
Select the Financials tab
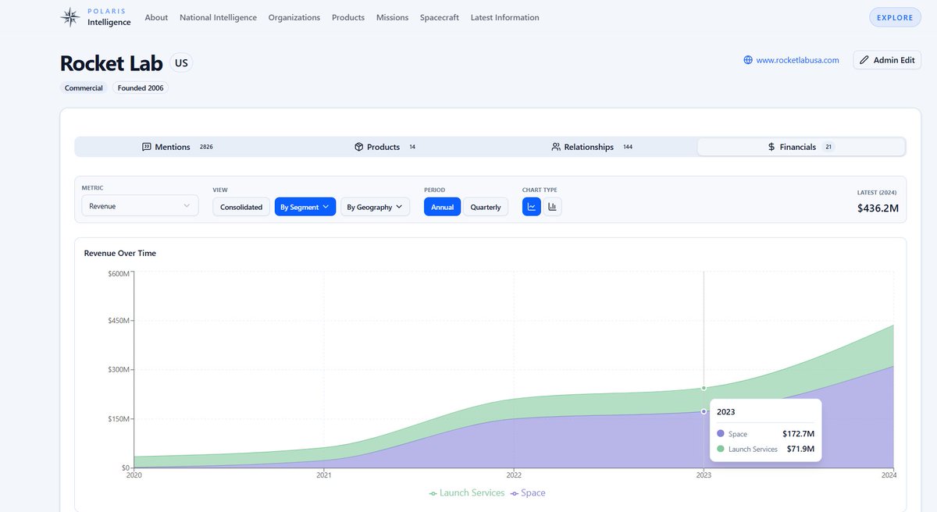(800, 147)
